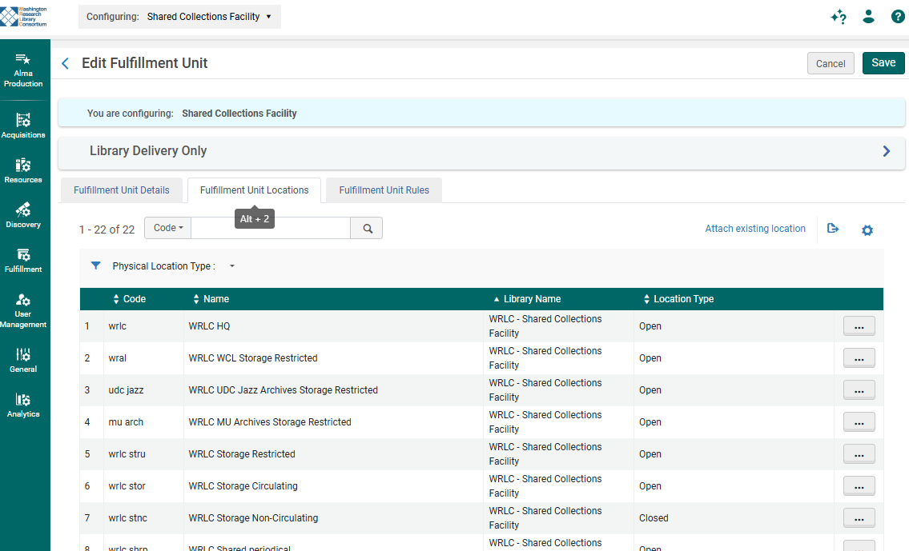Screen dimensions: 909x551
Task: Open row actions for WRLC HQ
Action: tap(859, 326)
